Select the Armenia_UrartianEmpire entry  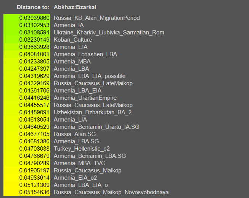tap(85, 98)
